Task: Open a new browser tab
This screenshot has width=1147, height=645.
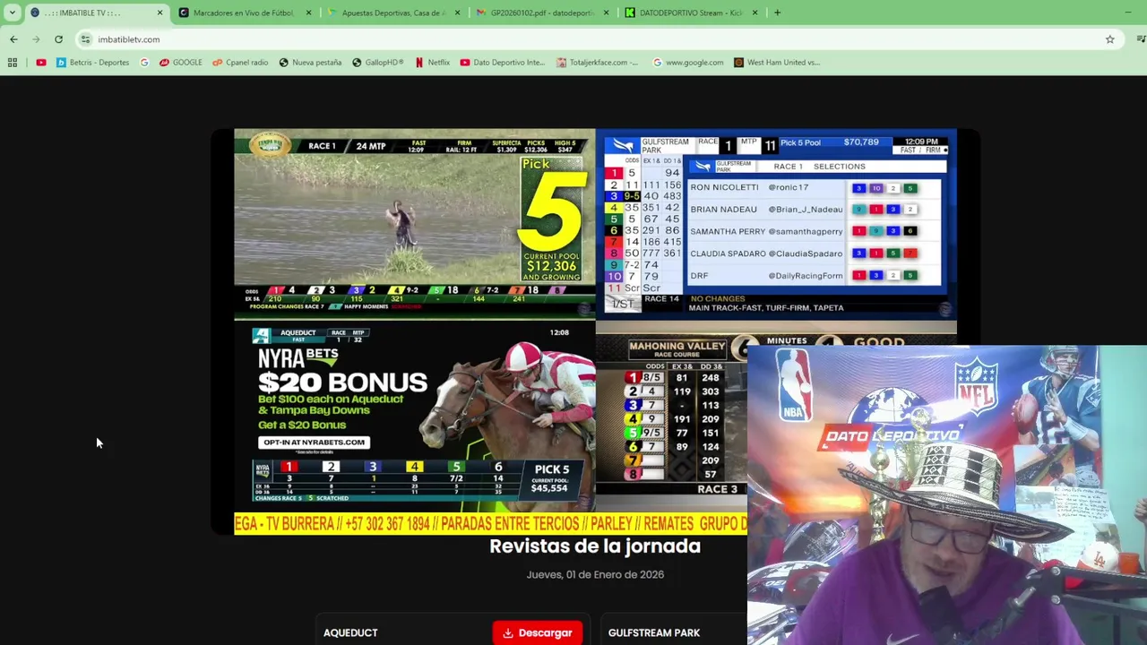Action: coord(777,13)
